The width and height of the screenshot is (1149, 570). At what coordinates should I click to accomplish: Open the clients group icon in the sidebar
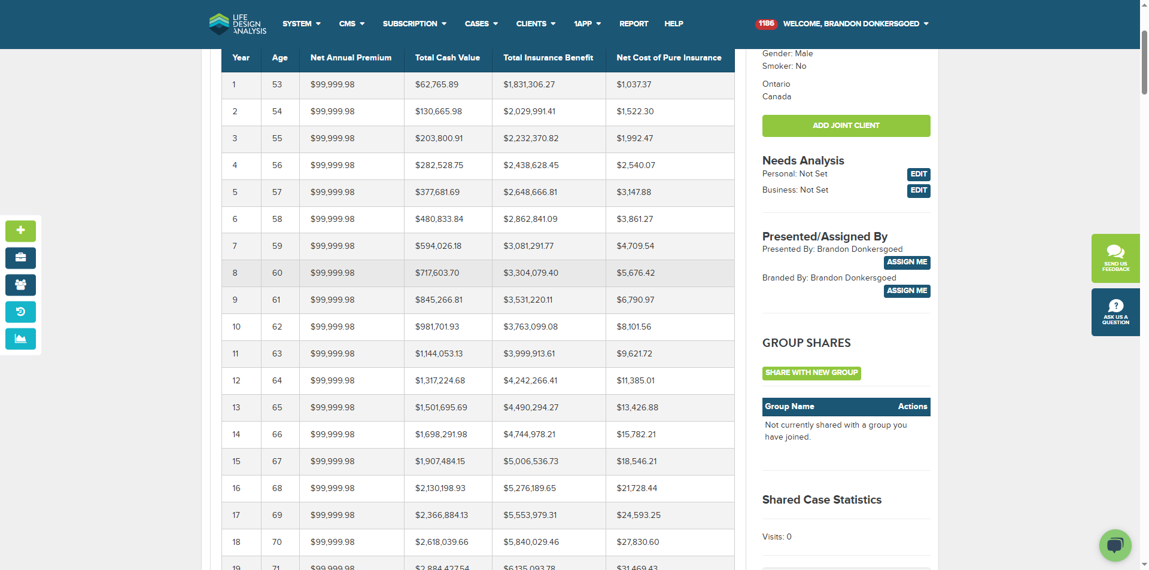tap(20, 285)
